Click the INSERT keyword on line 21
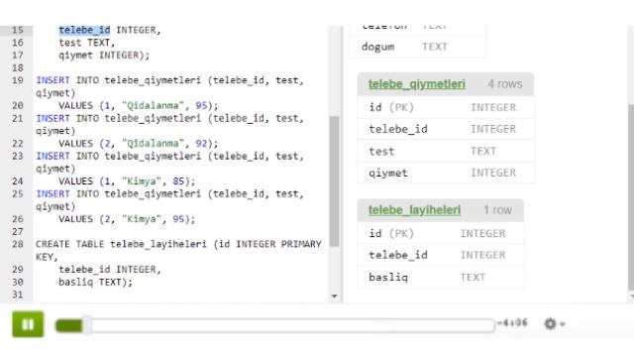Viewport: 634px width, 357px height. 53,118
